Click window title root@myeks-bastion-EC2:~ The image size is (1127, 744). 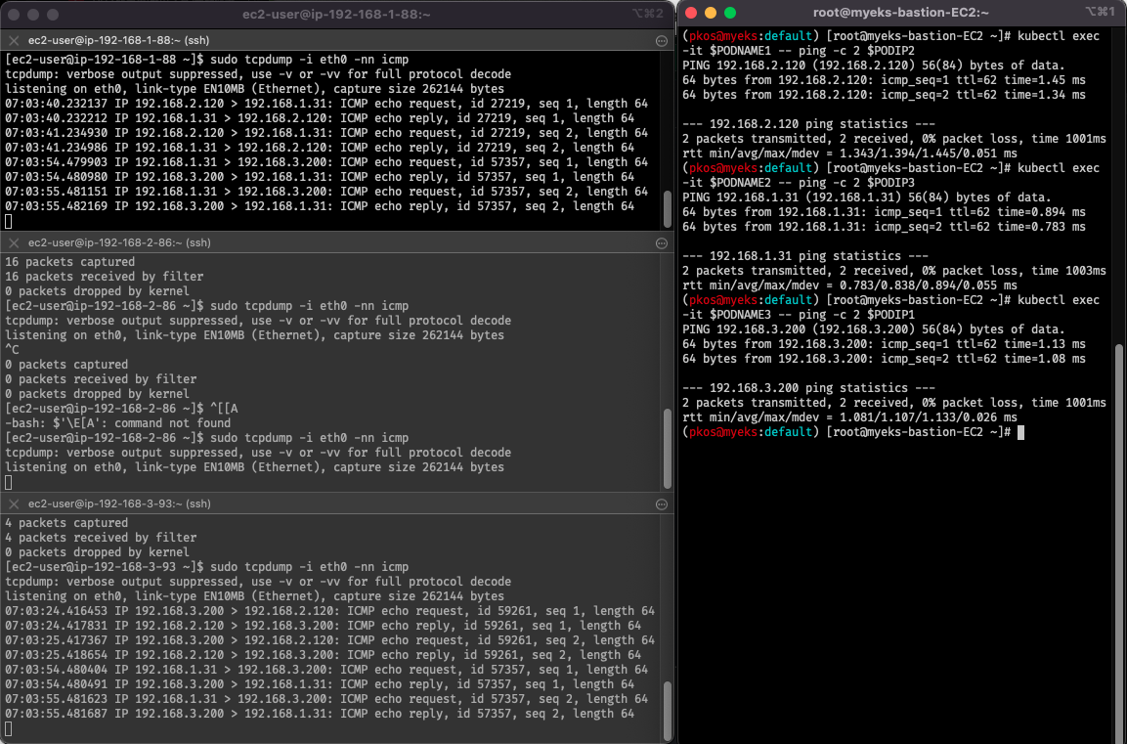(x=900, y=12)
